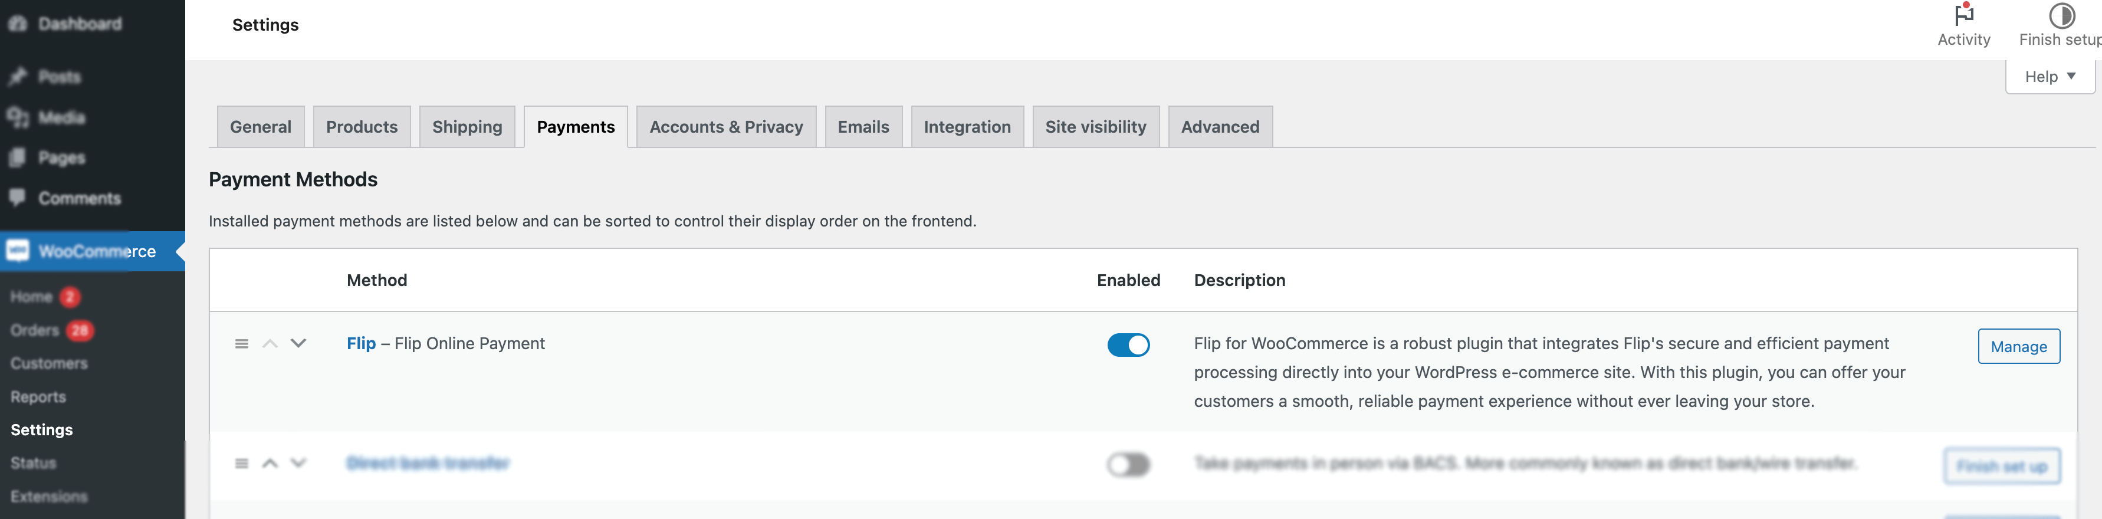Open the Advanced tab

[x=1220, y=126]
